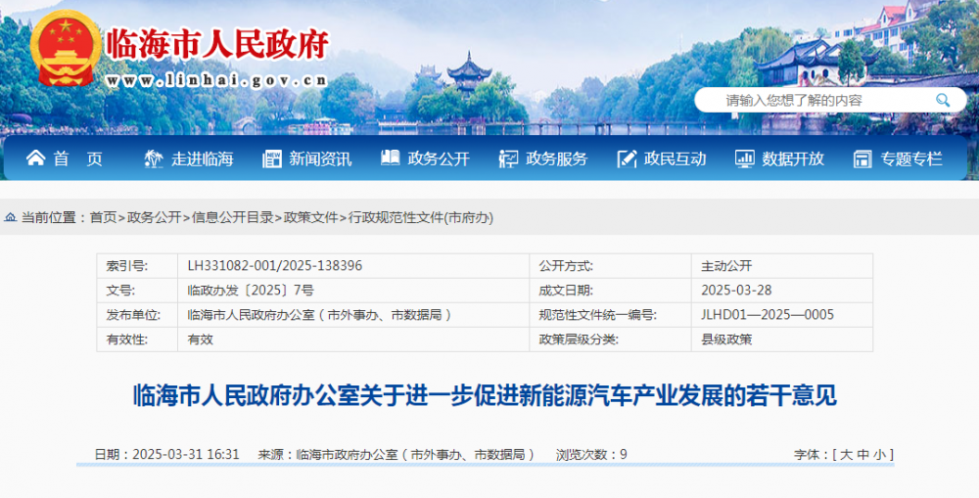Click the national emblem logo
The image size is (979, 498).
tap(66, 49)
